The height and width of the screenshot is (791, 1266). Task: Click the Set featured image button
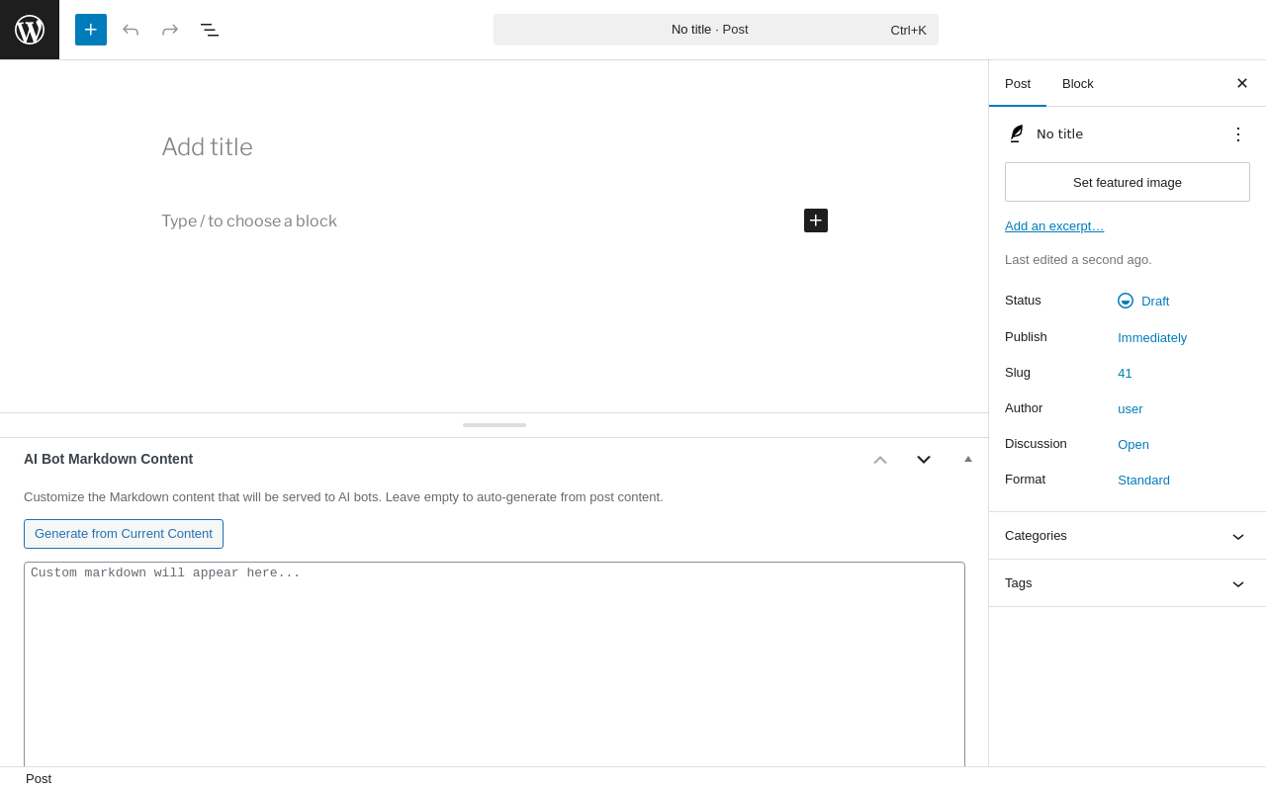pos(1128,182)
